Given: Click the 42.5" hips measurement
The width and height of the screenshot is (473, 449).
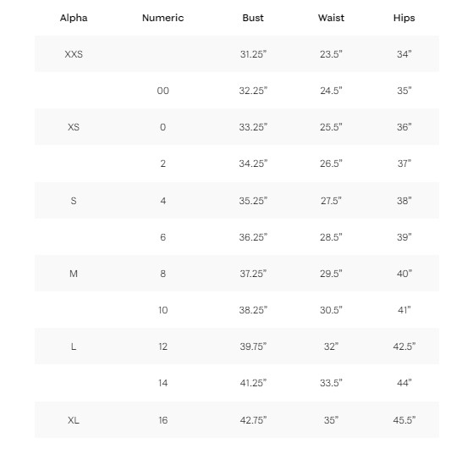Looking at the screenshot, I should [x=404, y=346].
